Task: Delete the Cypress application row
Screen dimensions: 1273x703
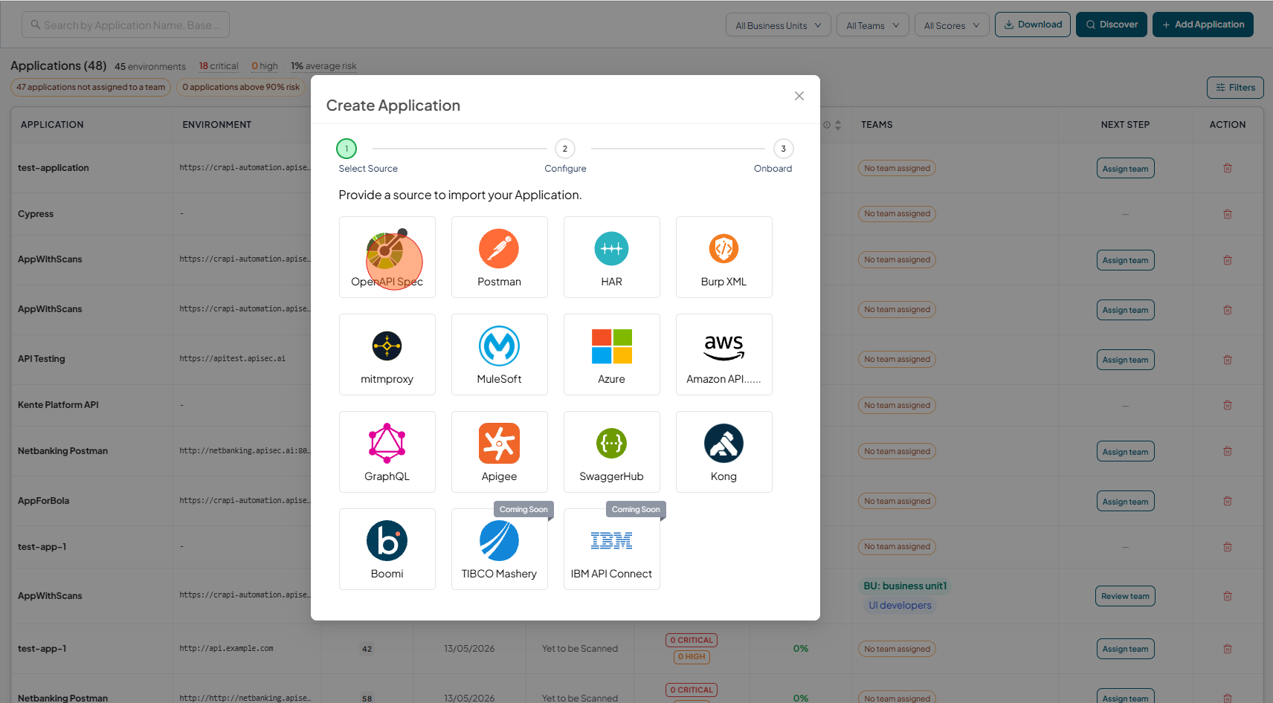Action: tap(1228, 214)
